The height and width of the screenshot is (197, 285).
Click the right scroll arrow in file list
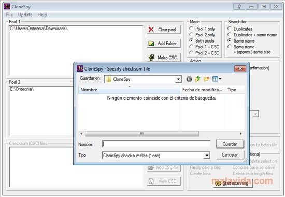point(241,134)
